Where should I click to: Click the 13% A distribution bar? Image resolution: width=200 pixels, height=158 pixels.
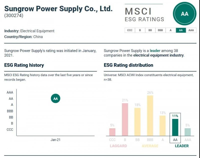[x=162, y=125]
